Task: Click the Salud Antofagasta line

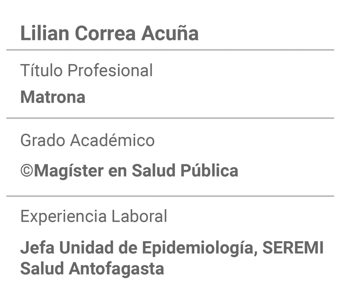Action: 92,269
